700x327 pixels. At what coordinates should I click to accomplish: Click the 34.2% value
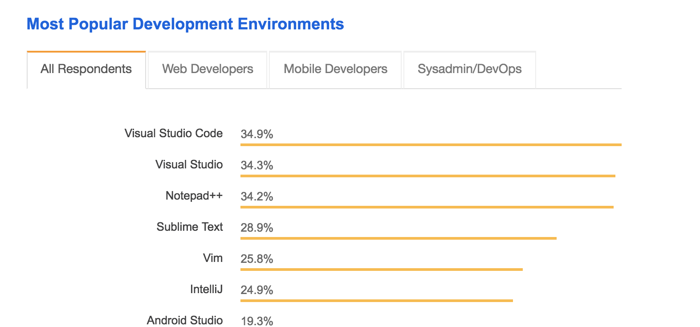[257, 196]
